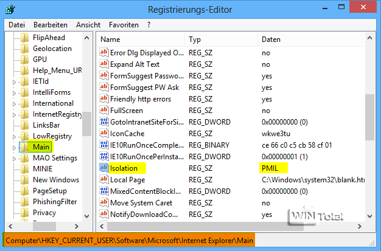Viewport: 381px width, 251px height.
Task: Click the string icon next to Expand Alt Text
Action: (x=103, y=64)
